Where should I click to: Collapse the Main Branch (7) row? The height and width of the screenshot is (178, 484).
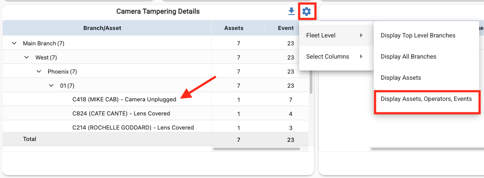coord(14,43)
